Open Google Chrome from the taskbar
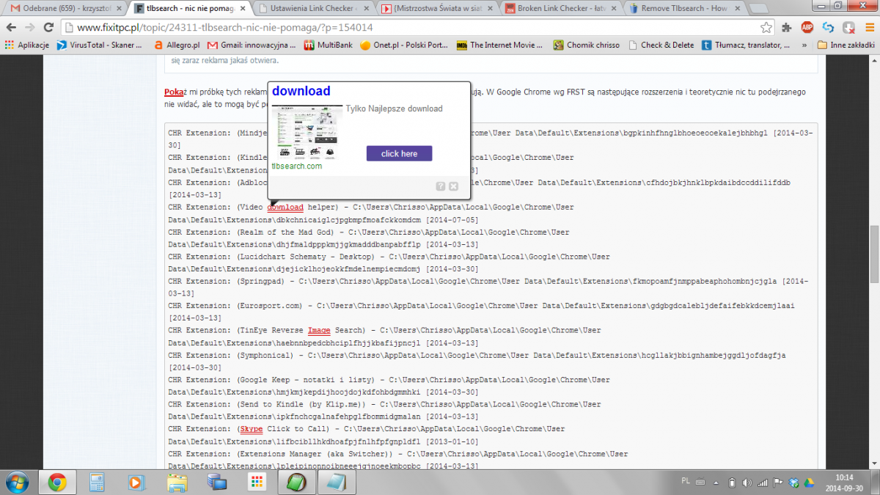Screen dimensions: 880x495 (57, 482)
